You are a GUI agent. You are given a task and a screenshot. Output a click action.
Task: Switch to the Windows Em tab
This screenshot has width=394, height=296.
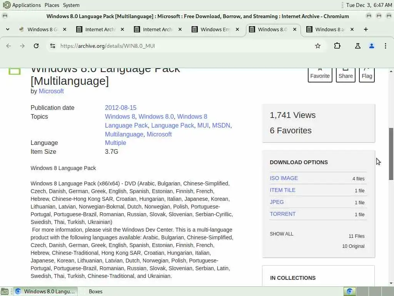point(215,29)
